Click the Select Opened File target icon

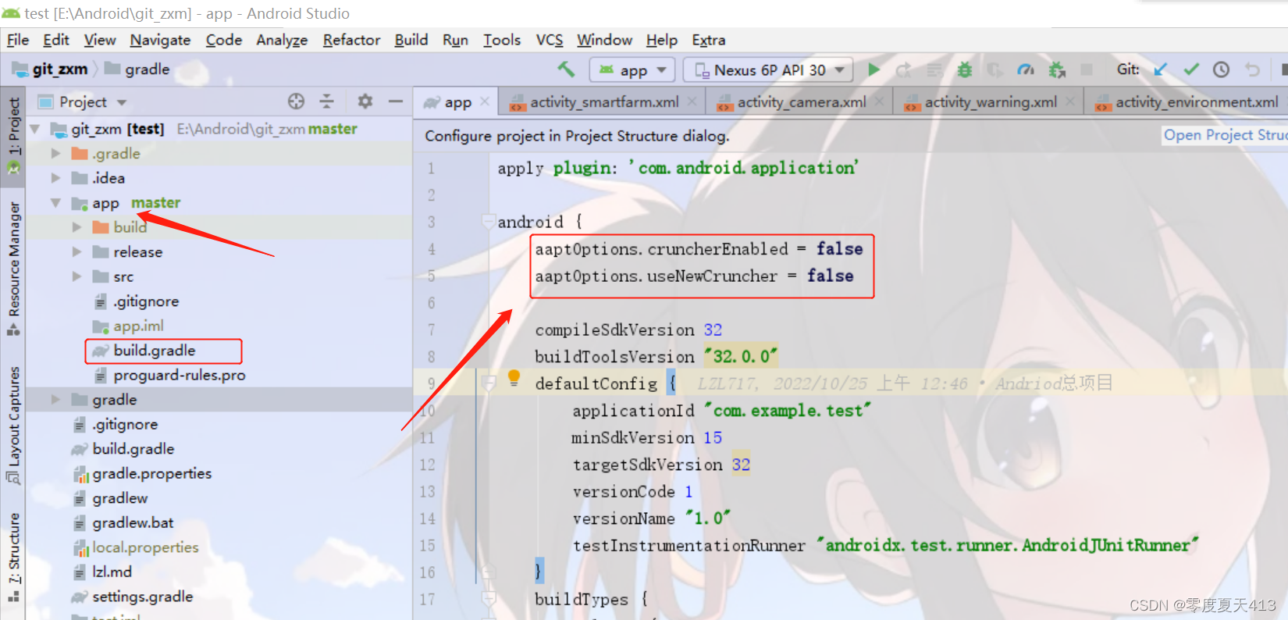(296, 101)
